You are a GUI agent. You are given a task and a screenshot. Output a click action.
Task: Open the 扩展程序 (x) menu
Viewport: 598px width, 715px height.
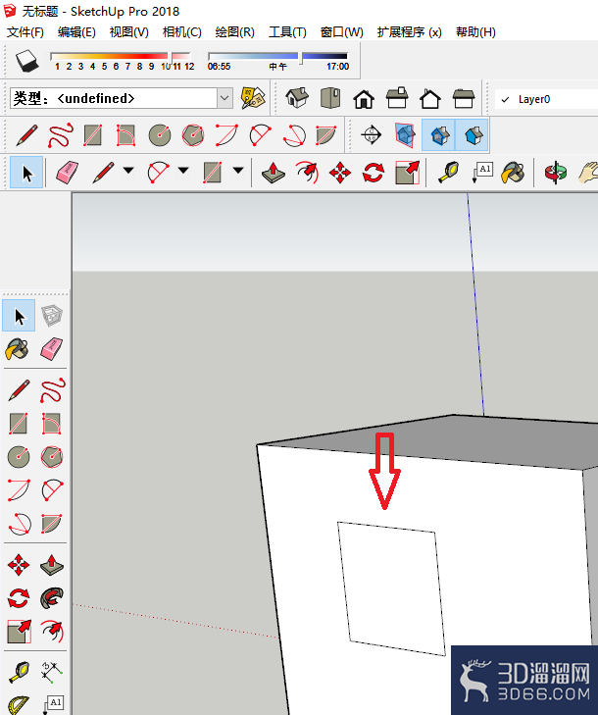pyautogui.click(x=410, y=32)
